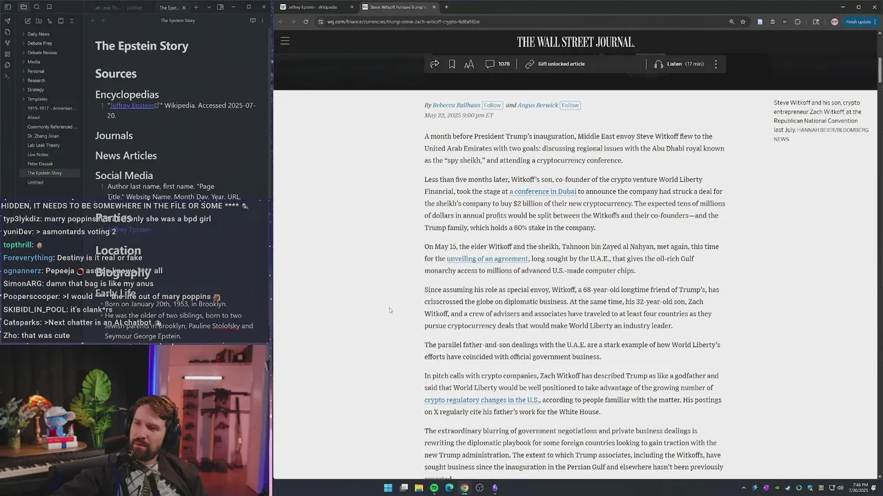Open Spotify from the taskbar
Screen dimensions: 883x496
434,488
